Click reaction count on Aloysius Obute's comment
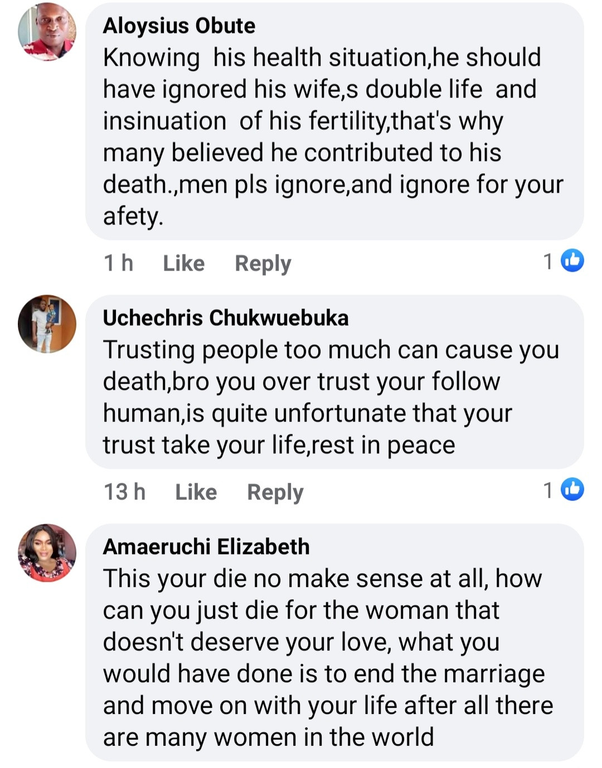The image size is (602, 768). pos(548,261)
